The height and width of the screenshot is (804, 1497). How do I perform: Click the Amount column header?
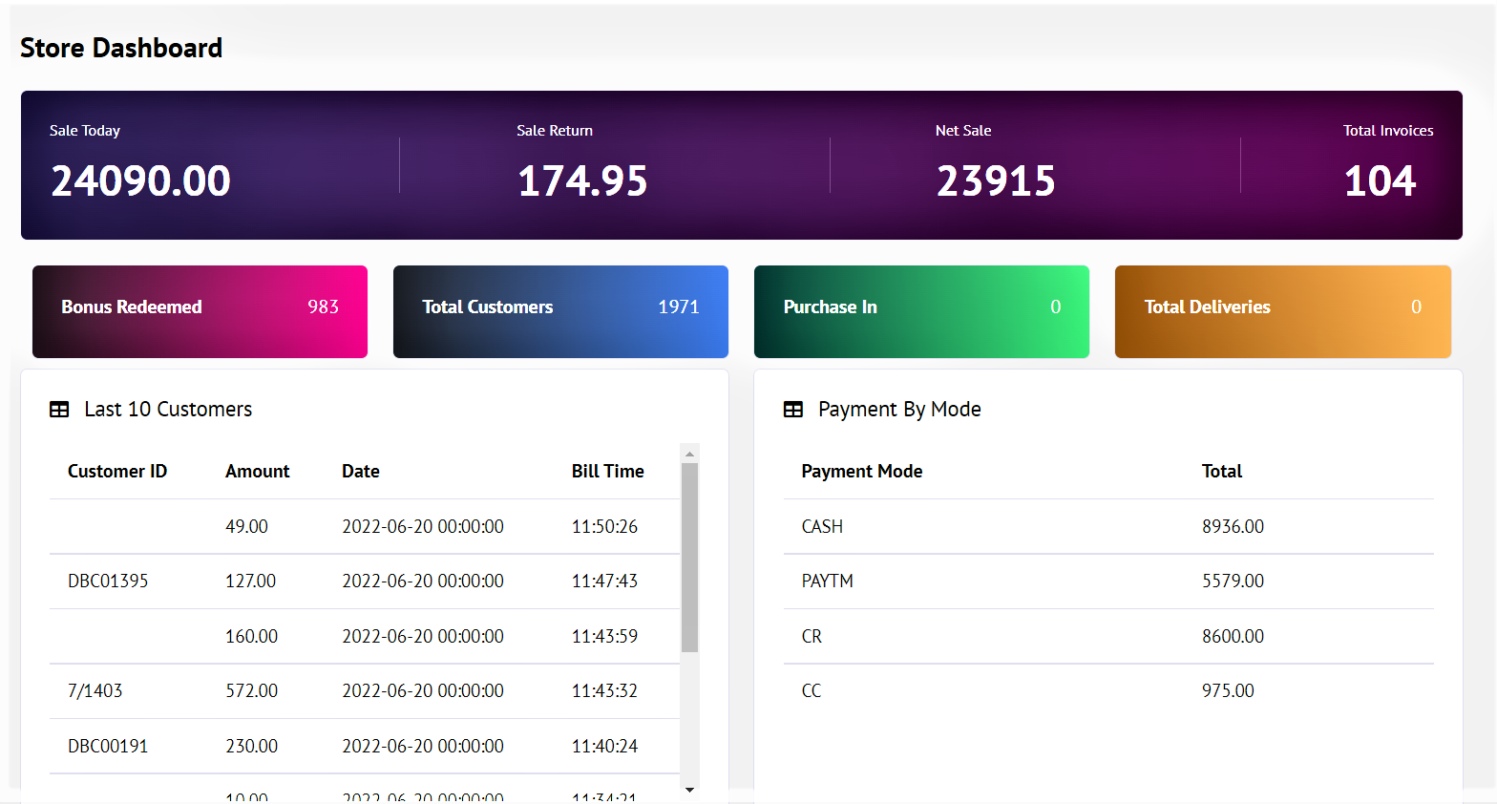click(258, 471)
